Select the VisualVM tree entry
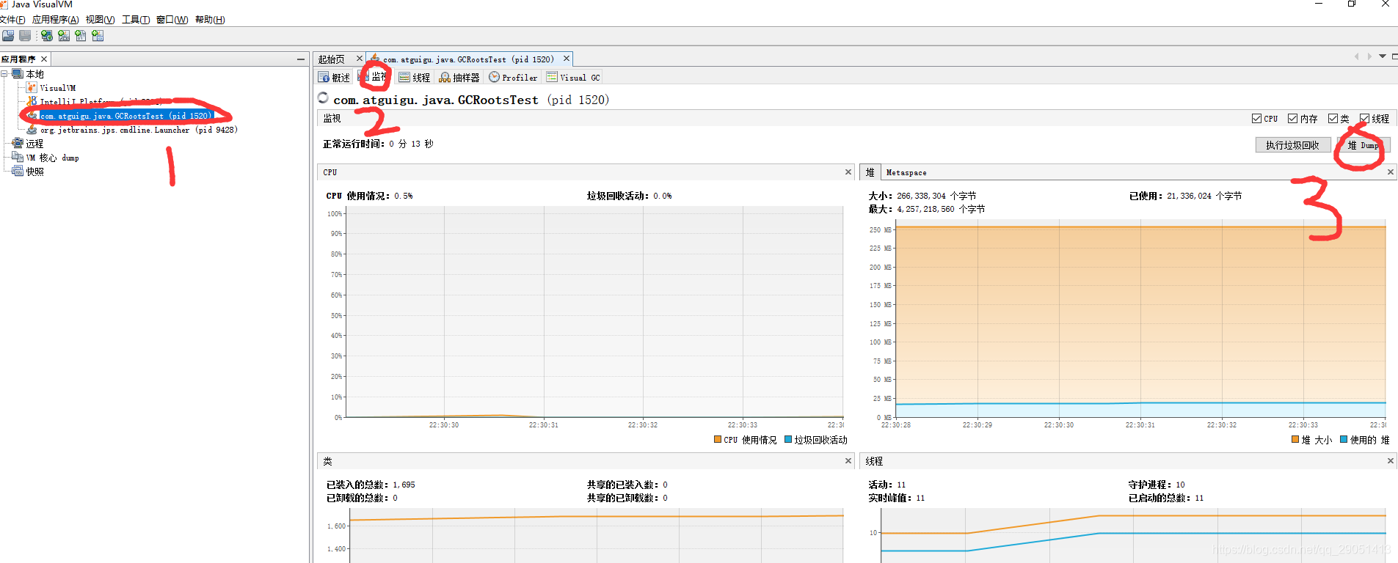The width and height of the screenshot is (1398, 563). [57, 88]
